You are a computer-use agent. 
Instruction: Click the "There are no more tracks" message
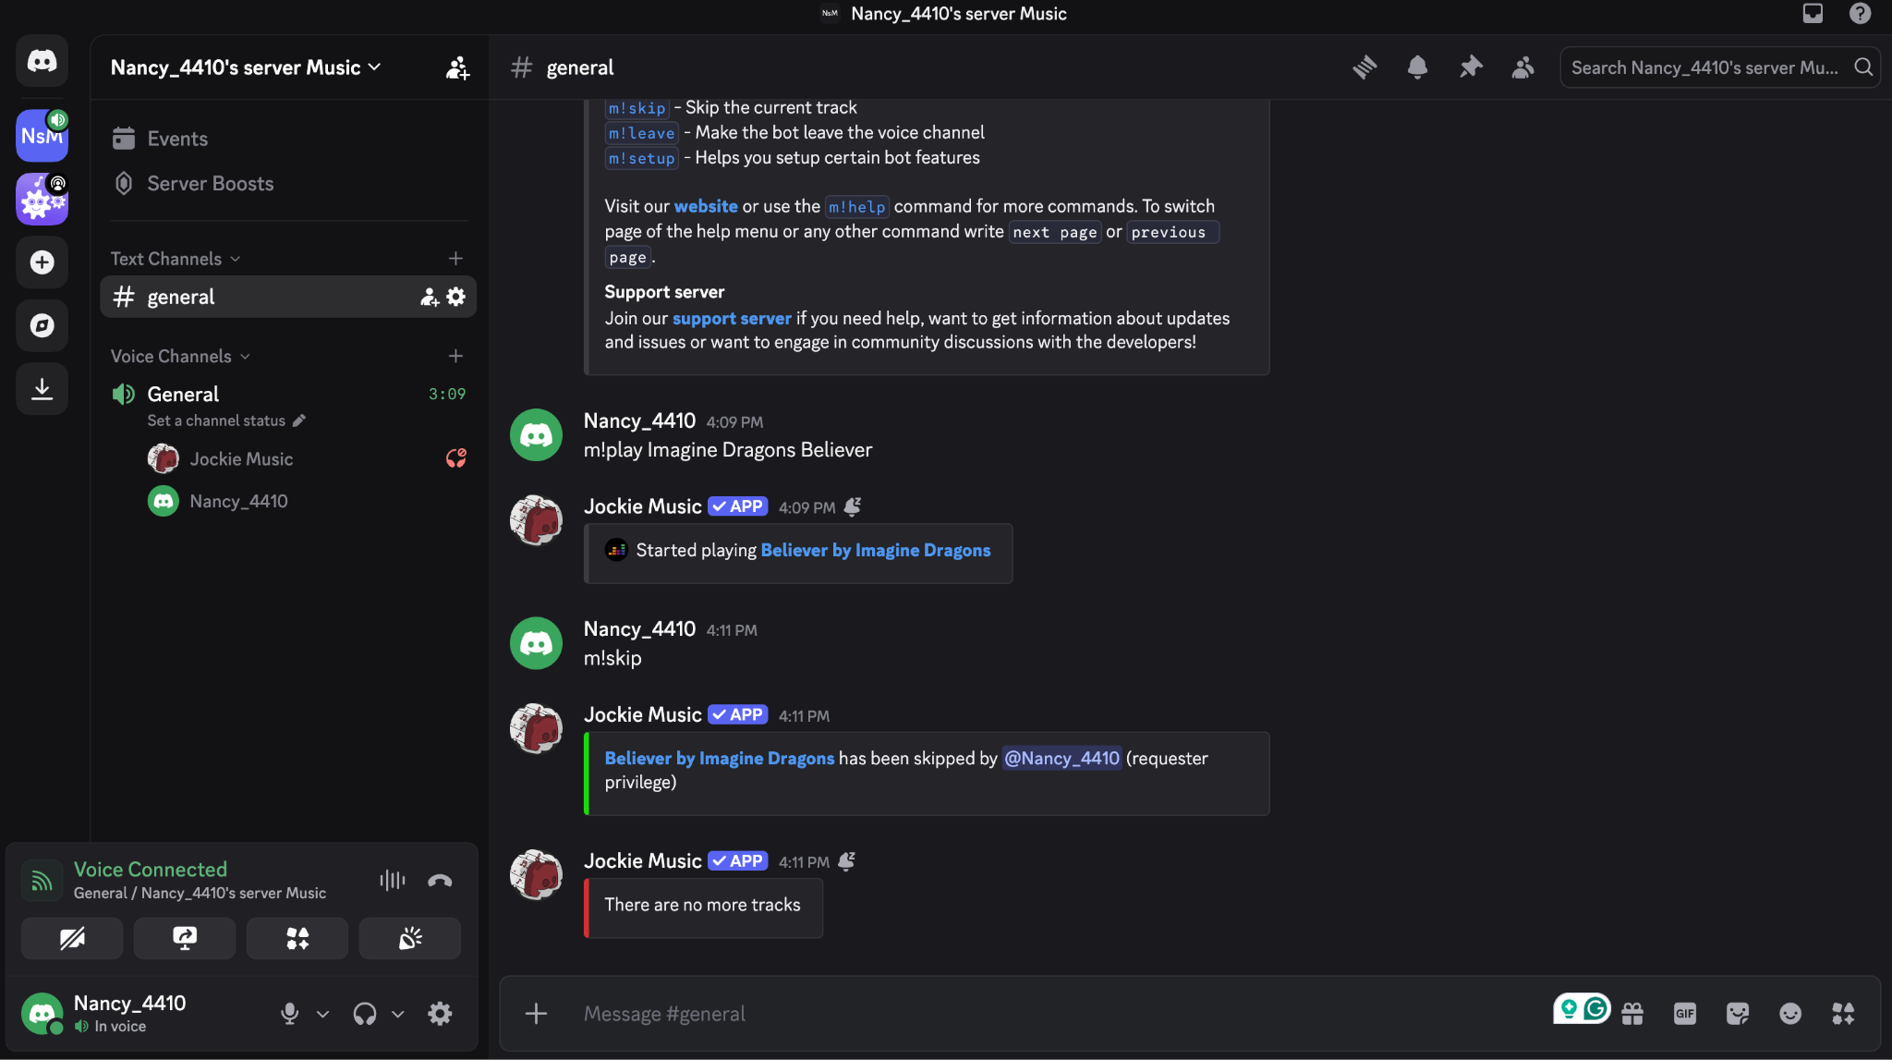coord(703,905)
